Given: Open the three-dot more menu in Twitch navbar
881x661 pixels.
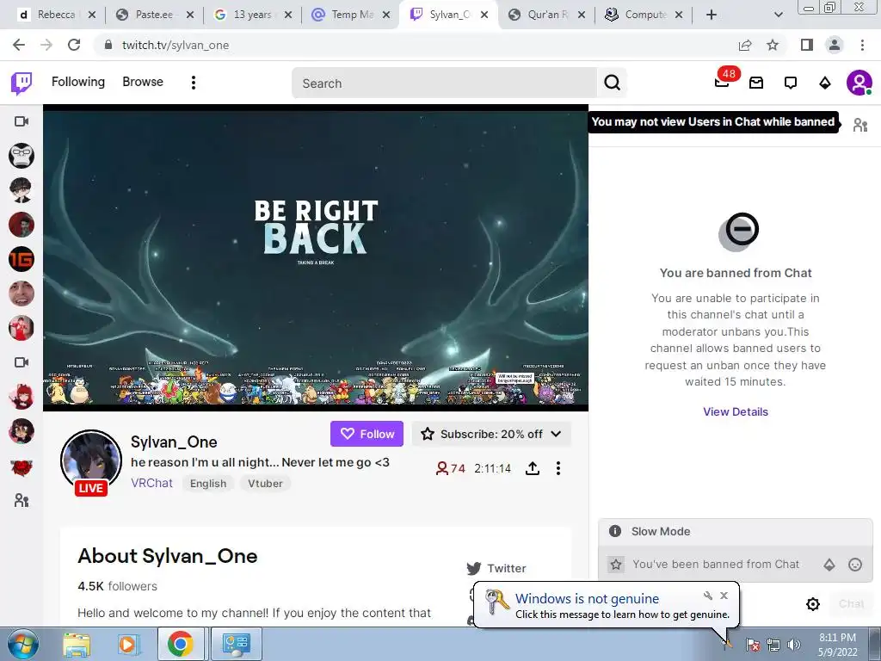Looking at the screenshot, I should [x=194, y=83].
